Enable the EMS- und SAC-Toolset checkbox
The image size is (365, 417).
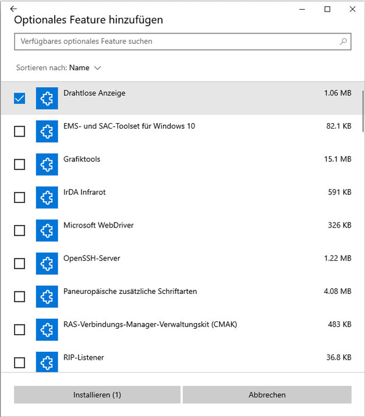19,131
